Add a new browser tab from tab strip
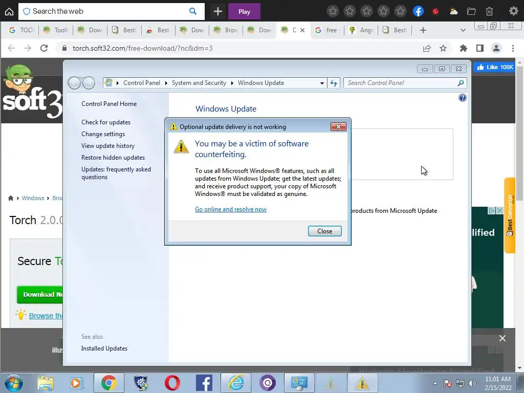The width and height of the screenshot is (524, 393). (x=423, y=30)
